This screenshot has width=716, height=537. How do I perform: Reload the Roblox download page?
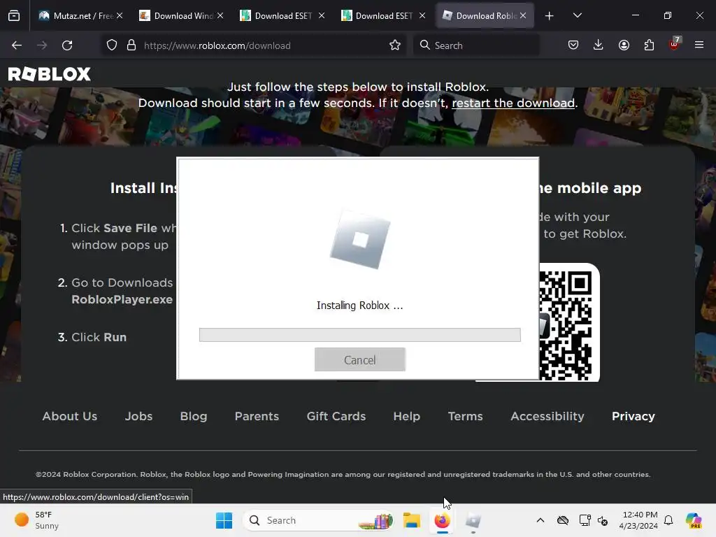pyautogui.click(x=67, y=45)
